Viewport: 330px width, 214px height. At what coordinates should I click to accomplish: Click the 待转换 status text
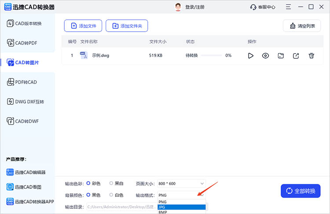pyautogui.click(x=191, y=55)
